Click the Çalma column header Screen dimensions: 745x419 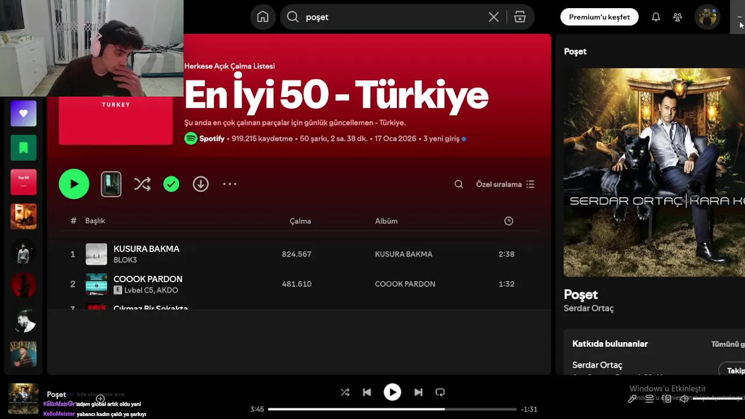(x=300, y=221)
